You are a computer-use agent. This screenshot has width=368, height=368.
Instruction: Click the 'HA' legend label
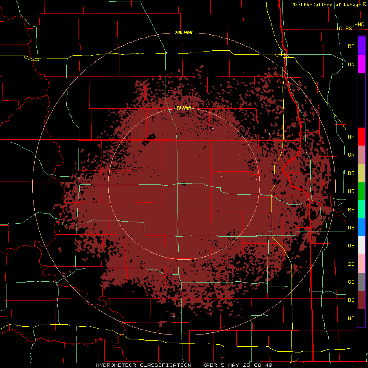coord(351,137)
